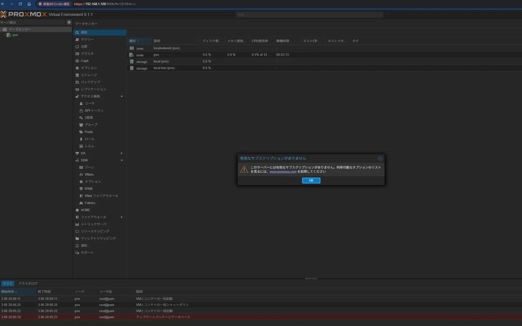Click the top search input field

click(309, 15)
